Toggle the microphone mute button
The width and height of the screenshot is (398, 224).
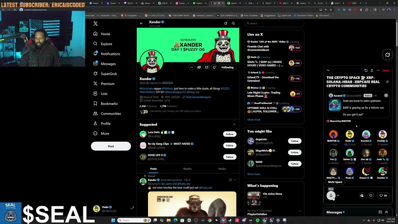331,196
